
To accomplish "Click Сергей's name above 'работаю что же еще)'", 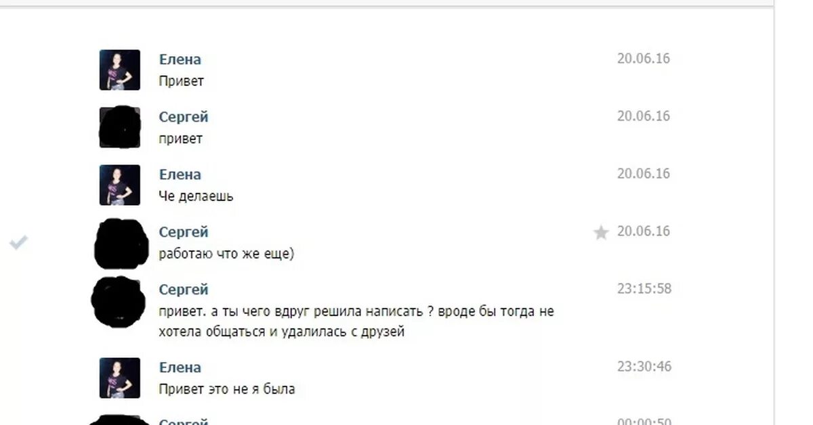I will [x=184, y=232].
